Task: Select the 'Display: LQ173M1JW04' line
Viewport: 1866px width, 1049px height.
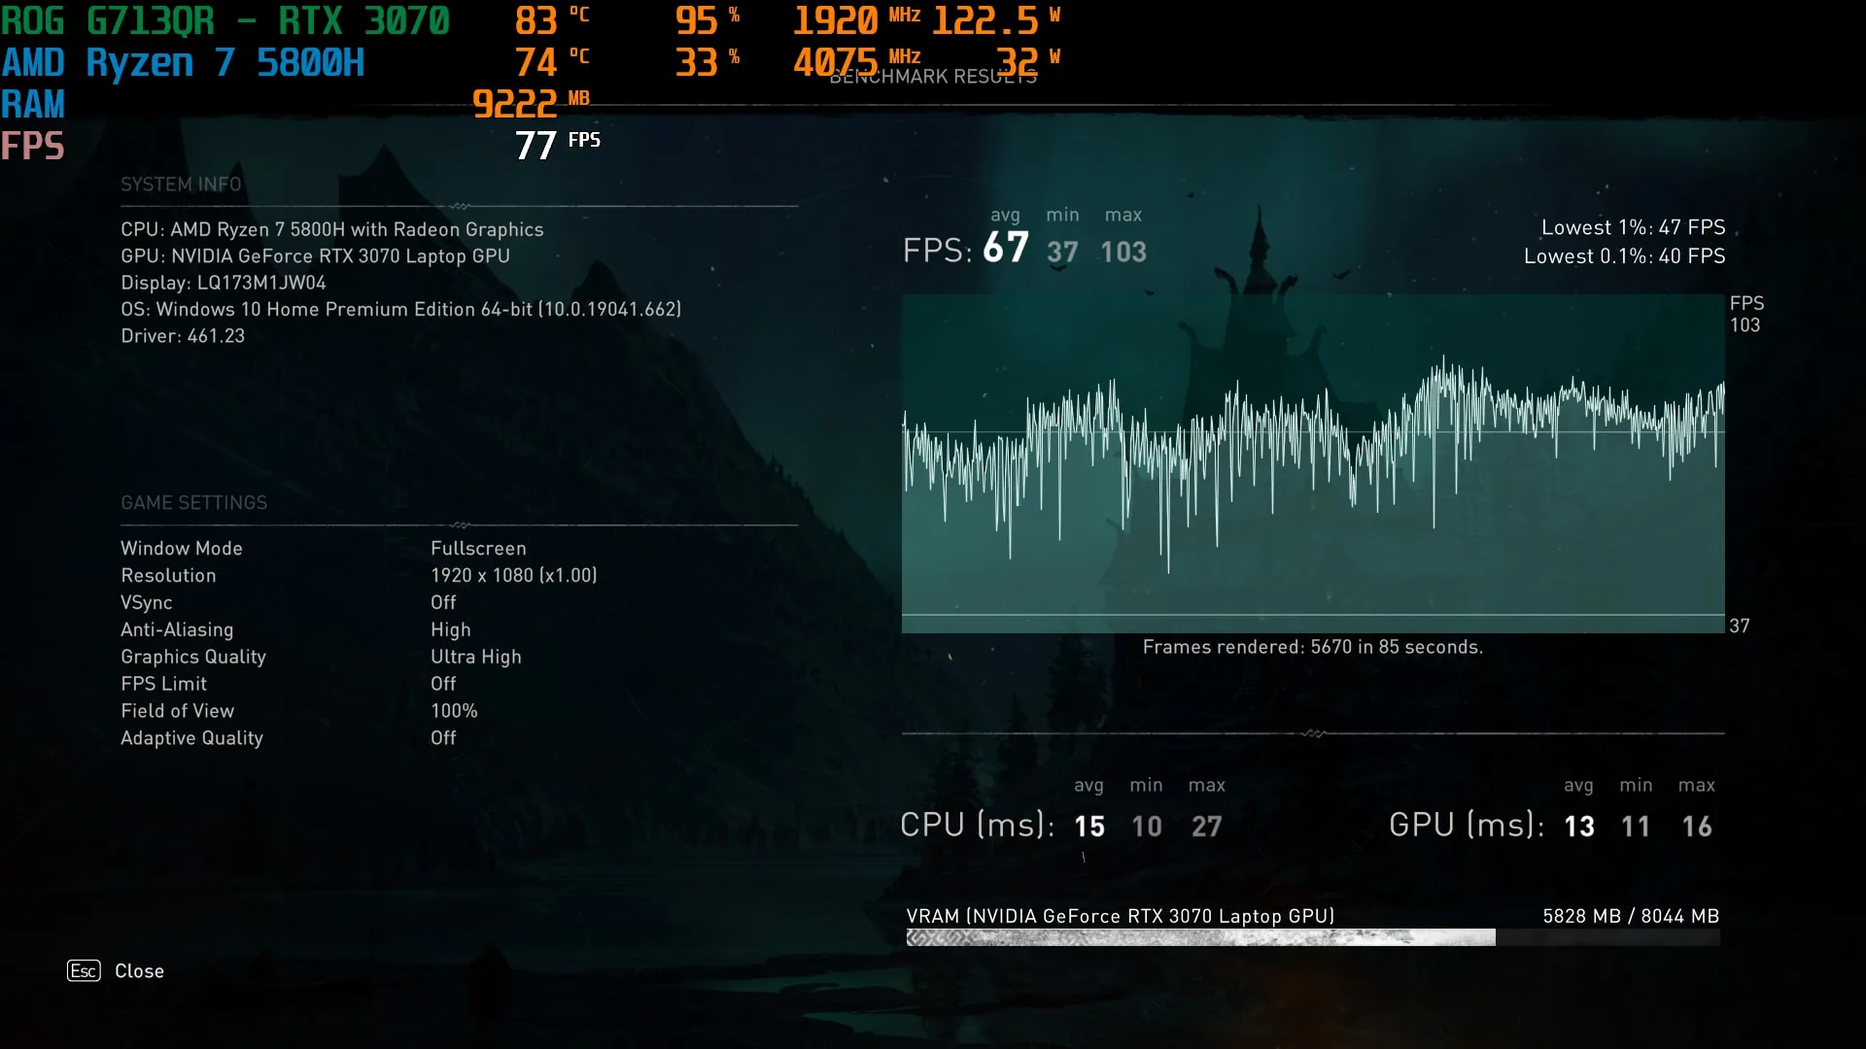Action: tap(224, 283)
